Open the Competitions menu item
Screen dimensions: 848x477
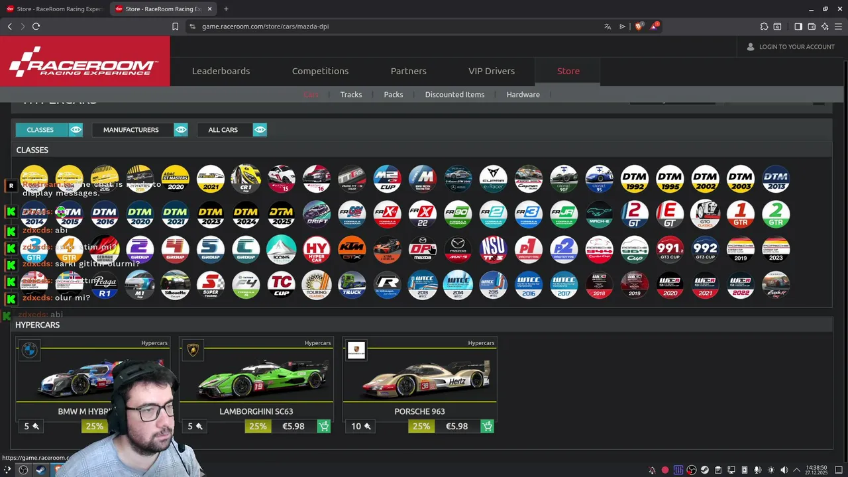320,71
